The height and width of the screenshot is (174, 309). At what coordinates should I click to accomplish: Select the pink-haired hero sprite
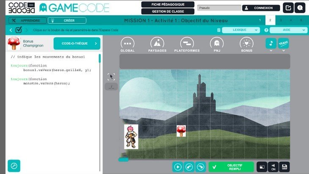tap(131, 137)
